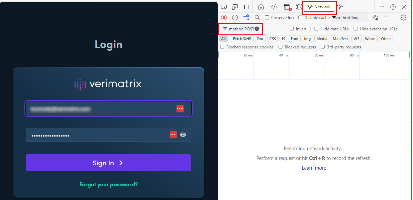Screen dimensions: 413x200
Task: Click the 20 ms timeline marker
Action: coord(248,55)
